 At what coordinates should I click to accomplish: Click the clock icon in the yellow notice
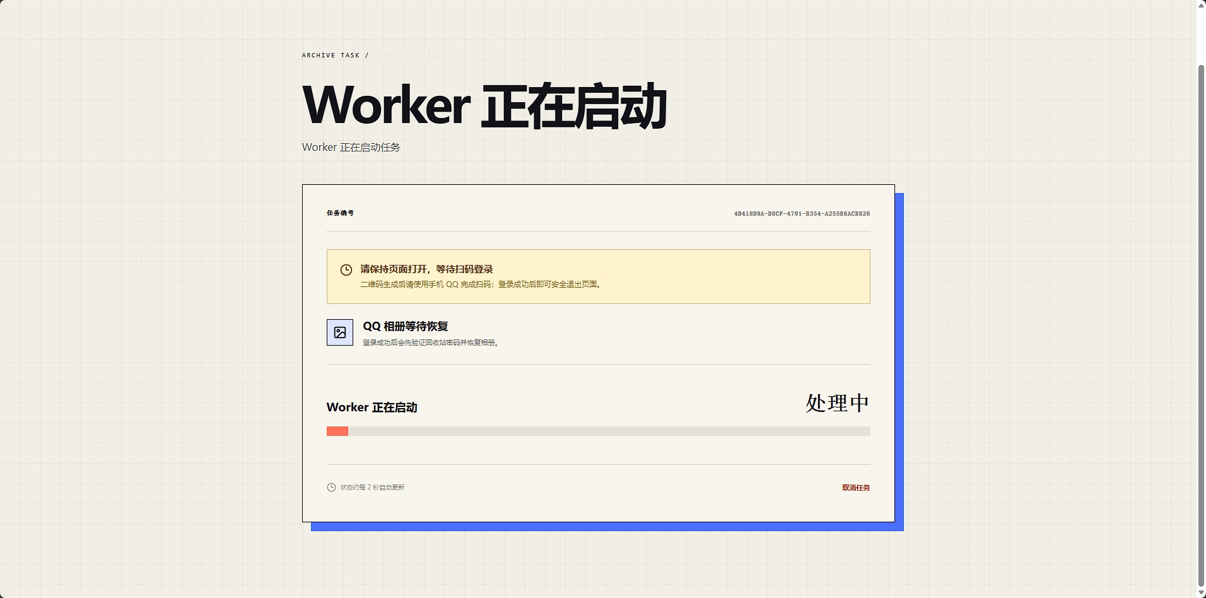pyautogui.click(x=346, y=270)
